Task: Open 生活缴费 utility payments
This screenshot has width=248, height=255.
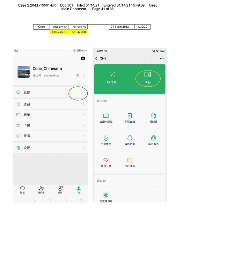Action: coord(106,140)
